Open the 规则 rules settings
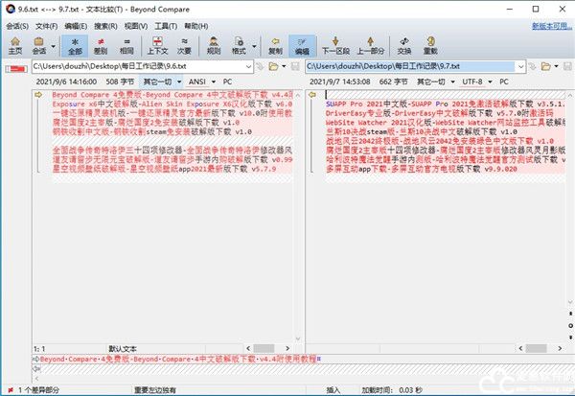 (214, 46)
